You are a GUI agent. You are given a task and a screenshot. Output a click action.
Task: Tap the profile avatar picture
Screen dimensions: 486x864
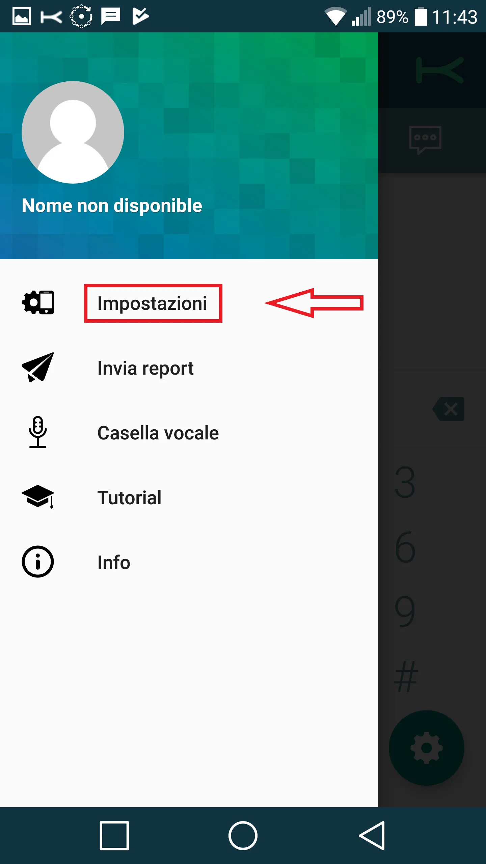73,132
